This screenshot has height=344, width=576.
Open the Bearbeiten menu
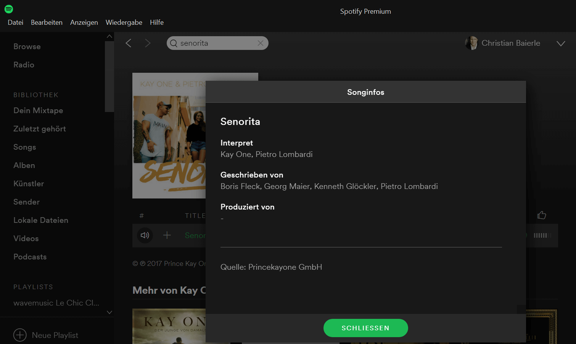pos(47,22)
